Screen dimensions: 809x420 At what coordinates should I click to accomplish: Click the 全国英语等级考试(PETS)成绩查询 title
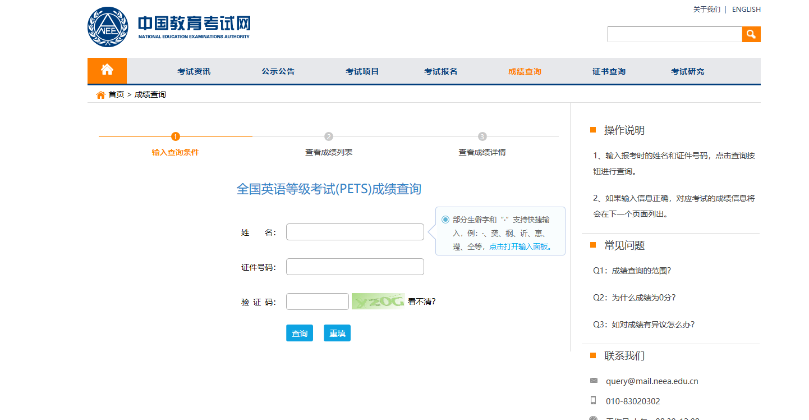[x=329, y=189]
